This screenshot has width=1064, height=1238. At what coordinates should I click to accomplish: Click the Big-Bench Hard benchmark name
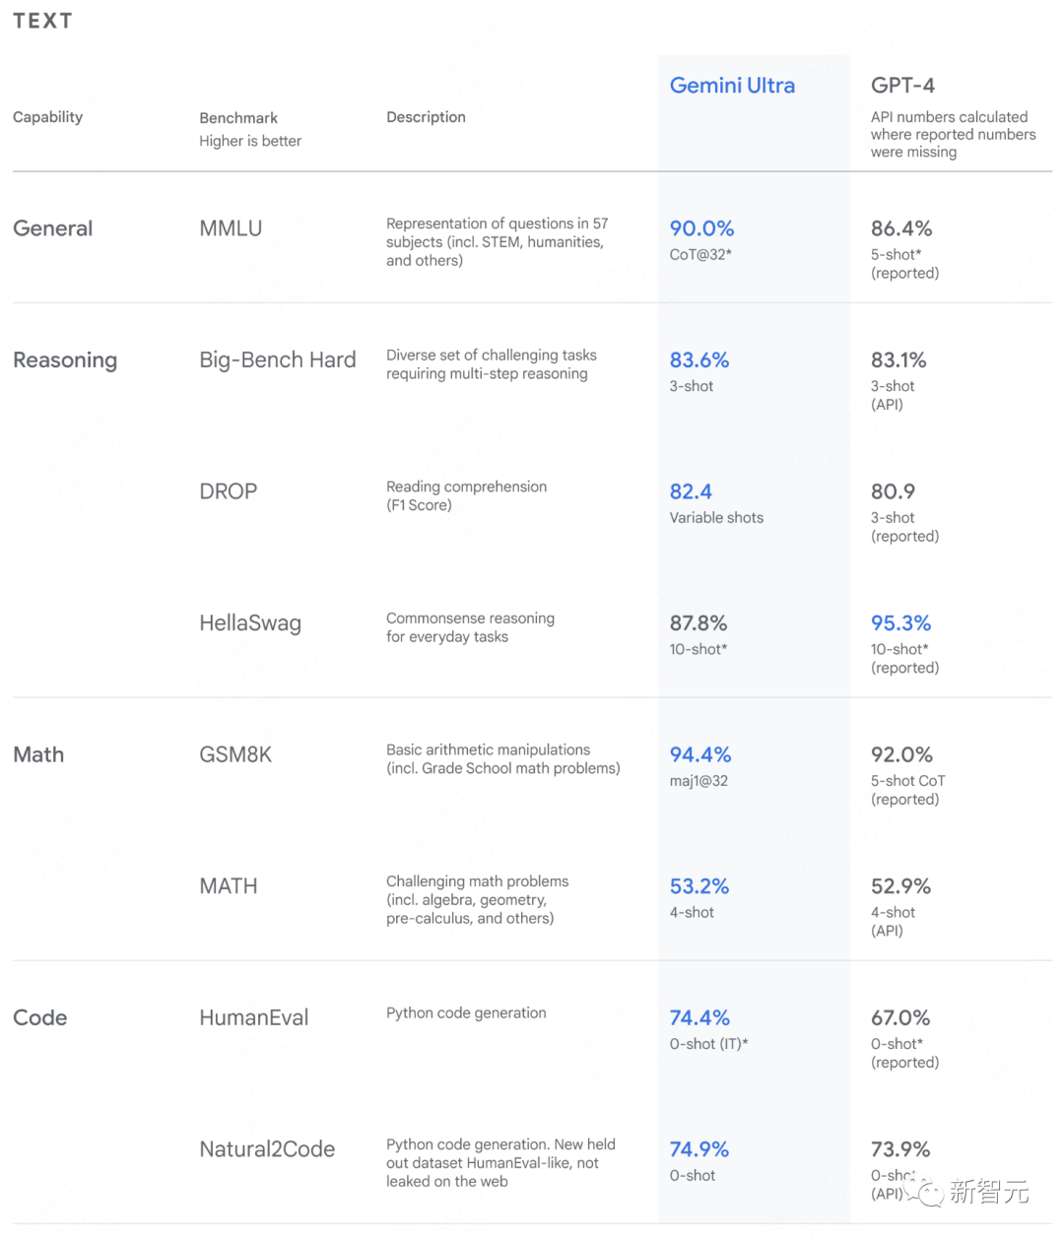pos(278,360)
